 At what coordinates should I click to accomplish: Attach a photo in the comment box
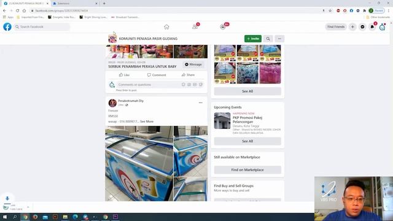pyautogui.click(x=189, y=85)
